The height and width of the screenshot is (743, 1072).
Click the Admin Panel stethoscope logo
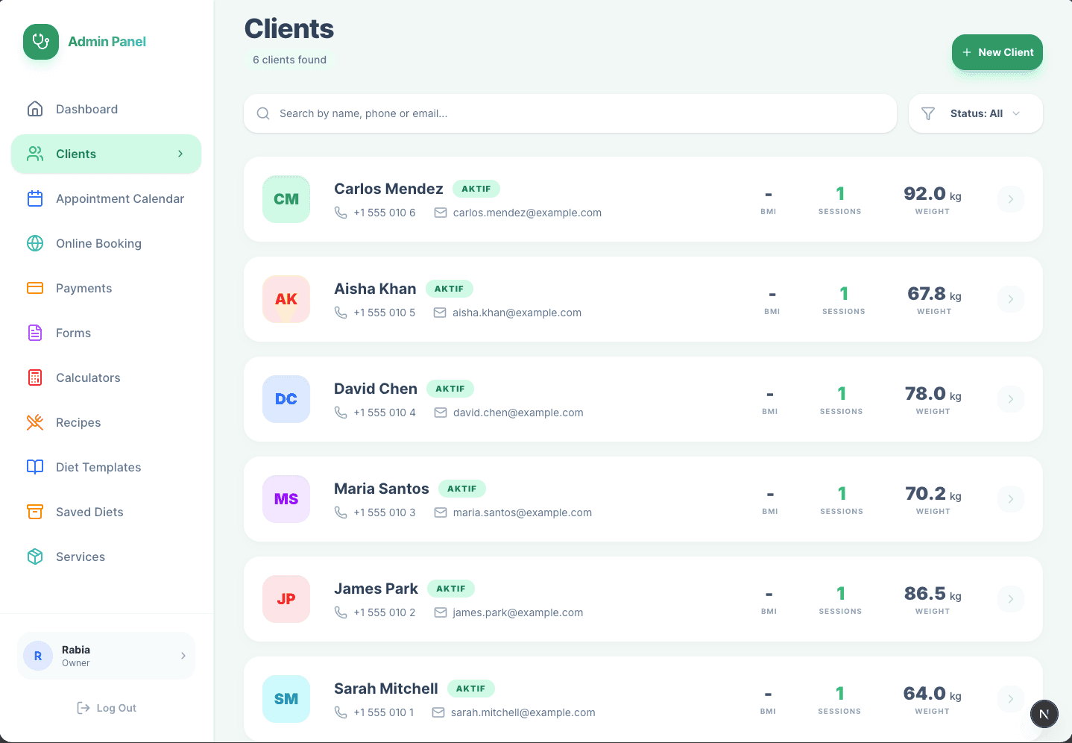click(41, 42)
